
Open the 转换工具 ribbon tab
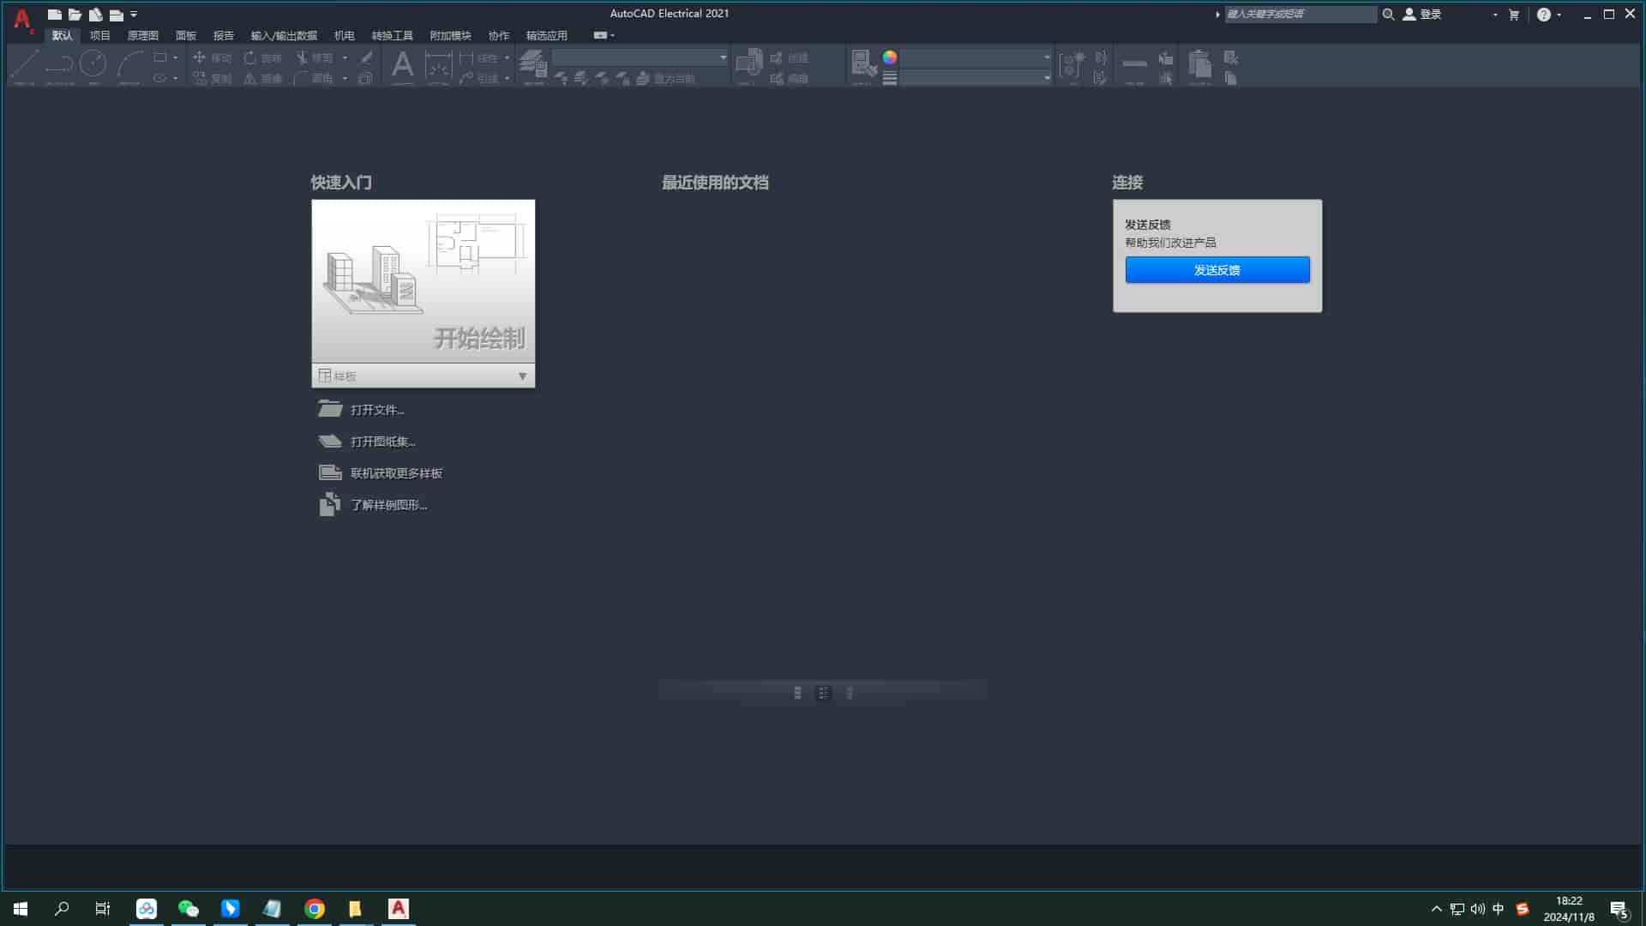[392, 35]
